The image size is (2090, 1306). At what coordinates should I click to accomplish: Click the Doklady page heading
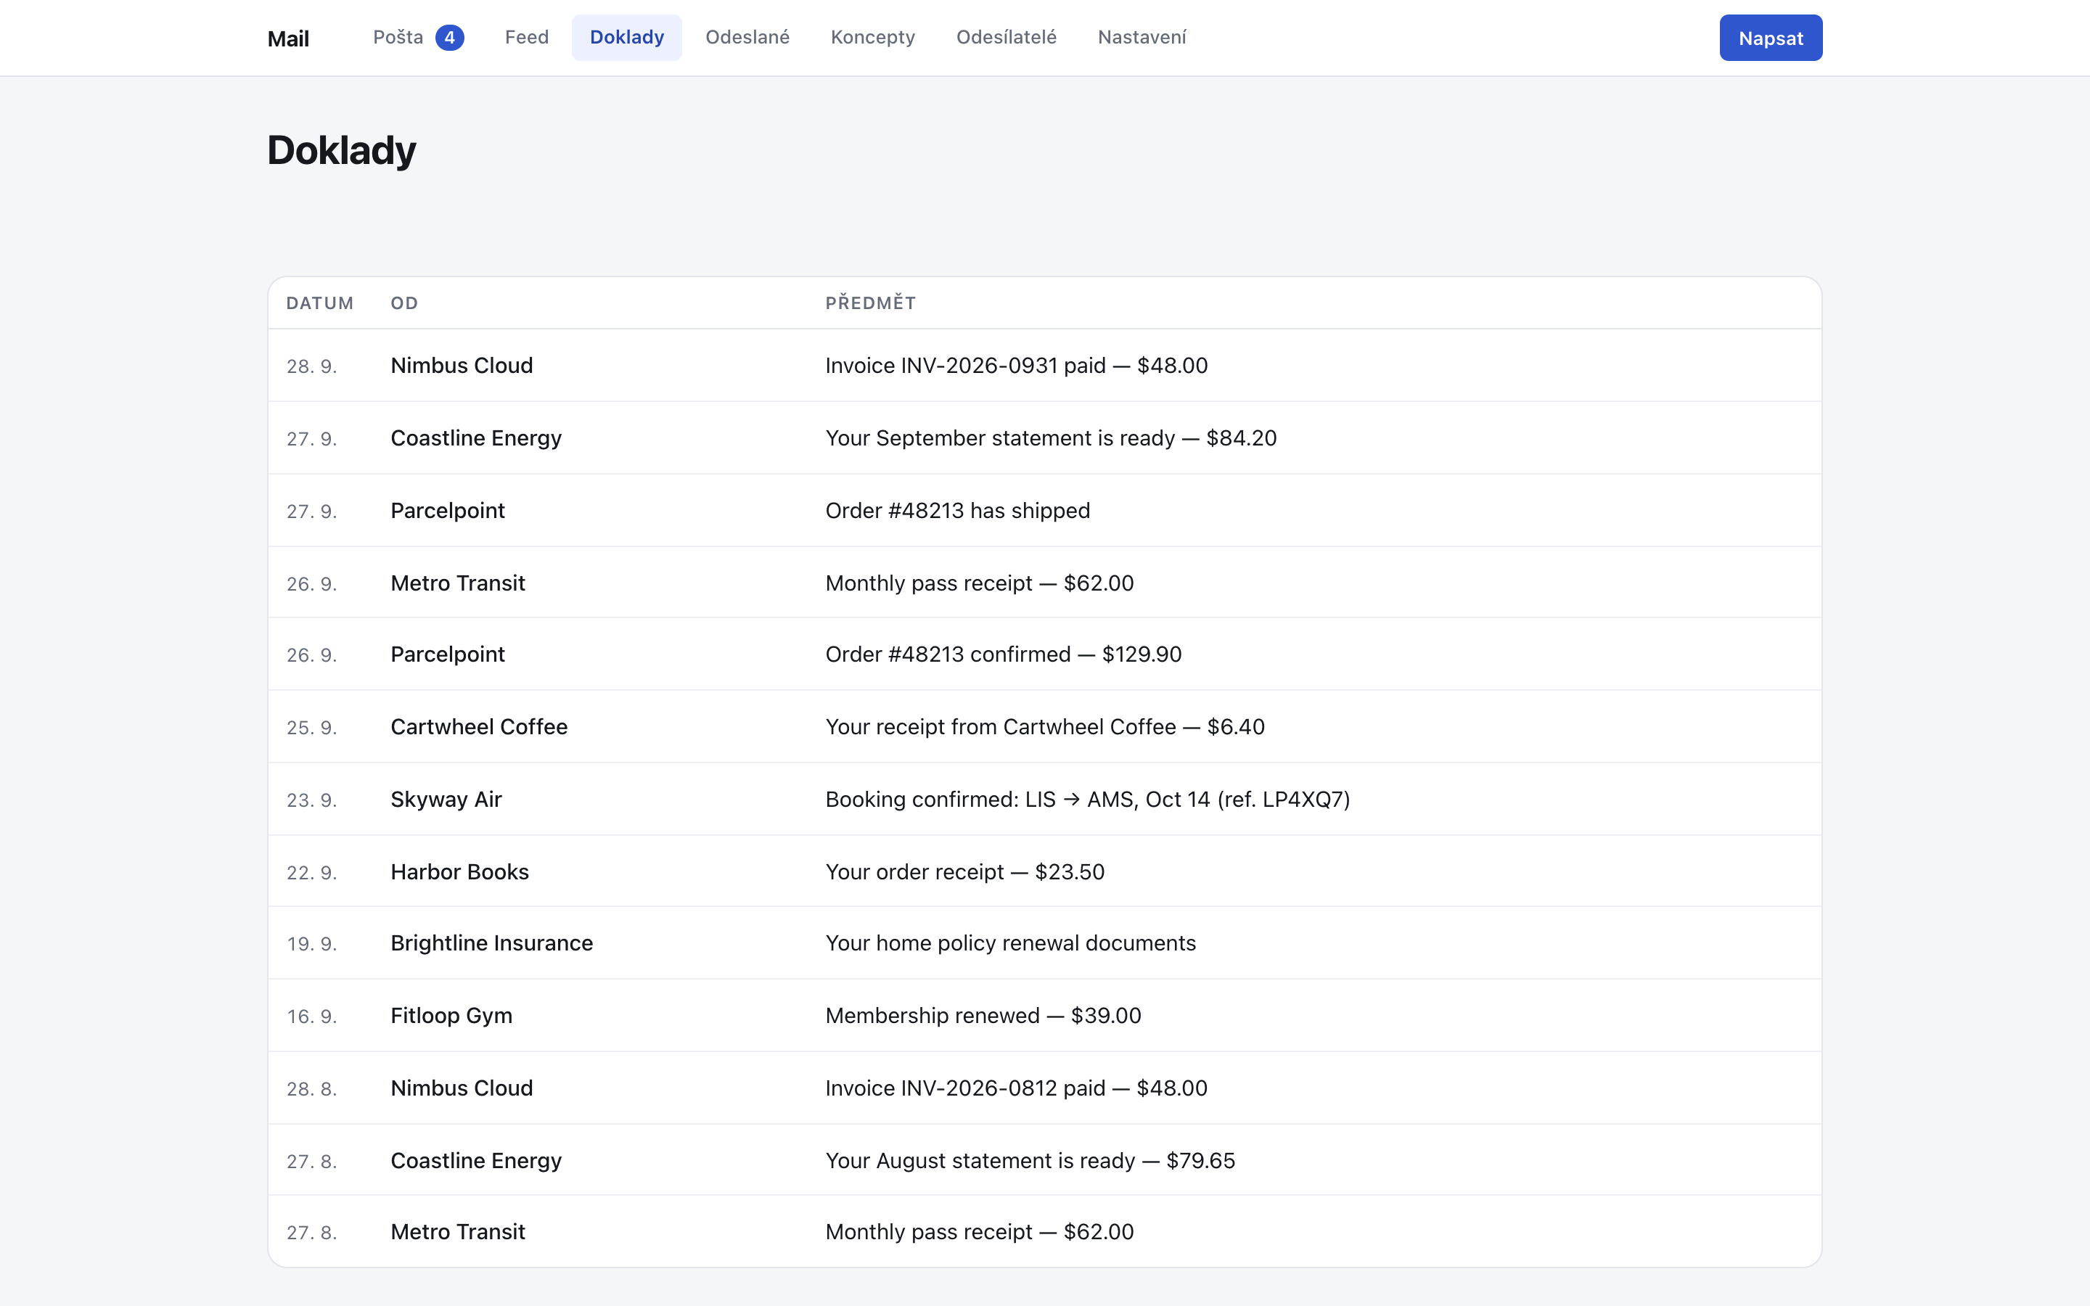tap(342, 150)
